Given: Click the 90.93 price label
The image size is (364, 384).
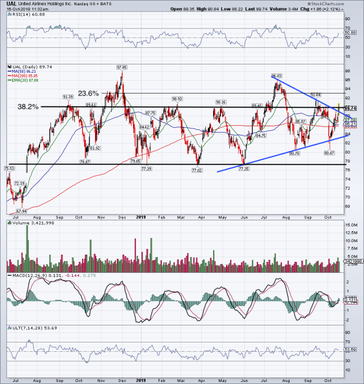Looking at the screenshot, I should coord(177,99).
